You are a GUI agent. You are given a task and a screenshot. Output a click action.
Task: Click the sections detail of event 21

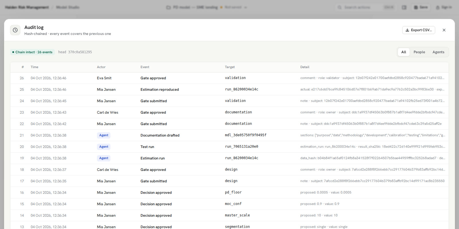tap(373, 135)
